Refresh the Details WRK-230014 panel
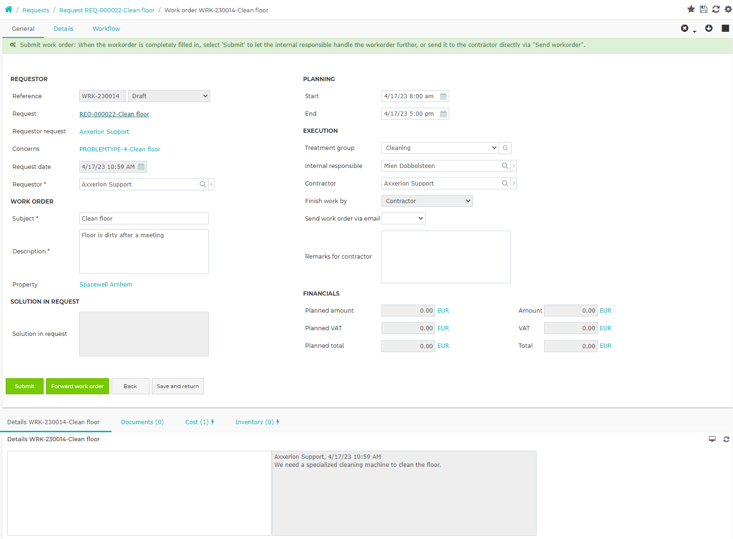733x539 pixels. point(726,439)
